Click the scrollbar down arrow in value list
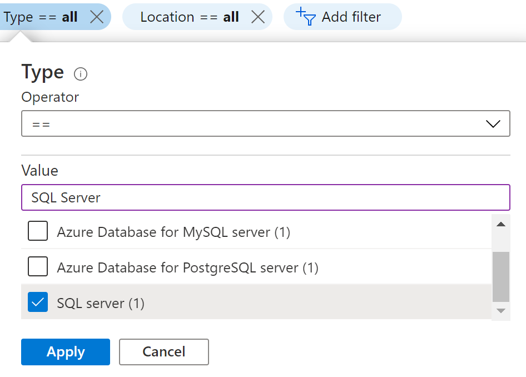The image size is (526, 377). click(501, 311)
